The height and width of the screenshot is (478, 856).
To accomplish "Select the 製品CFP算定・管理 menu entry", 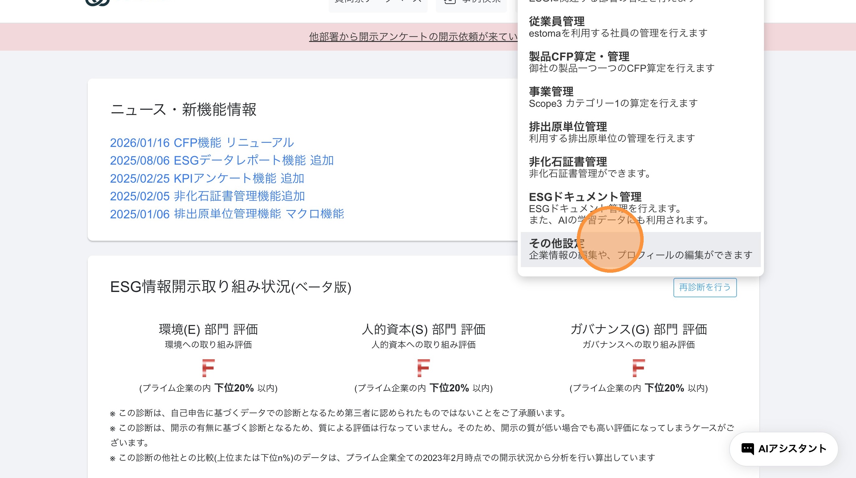I will tap(640, 62).
